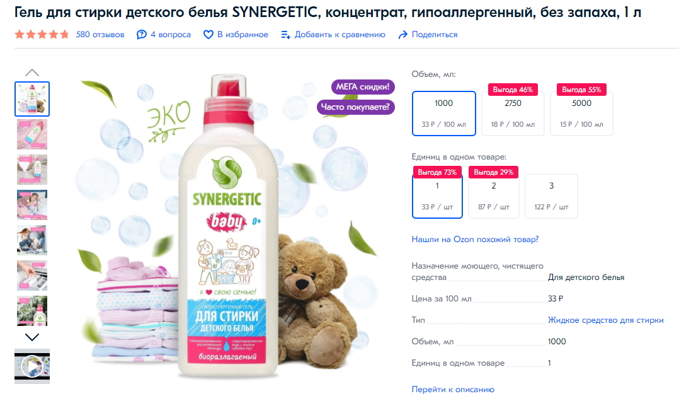Click the main product bottle image
The image size is (679, 413).
[x=229, y=225]
